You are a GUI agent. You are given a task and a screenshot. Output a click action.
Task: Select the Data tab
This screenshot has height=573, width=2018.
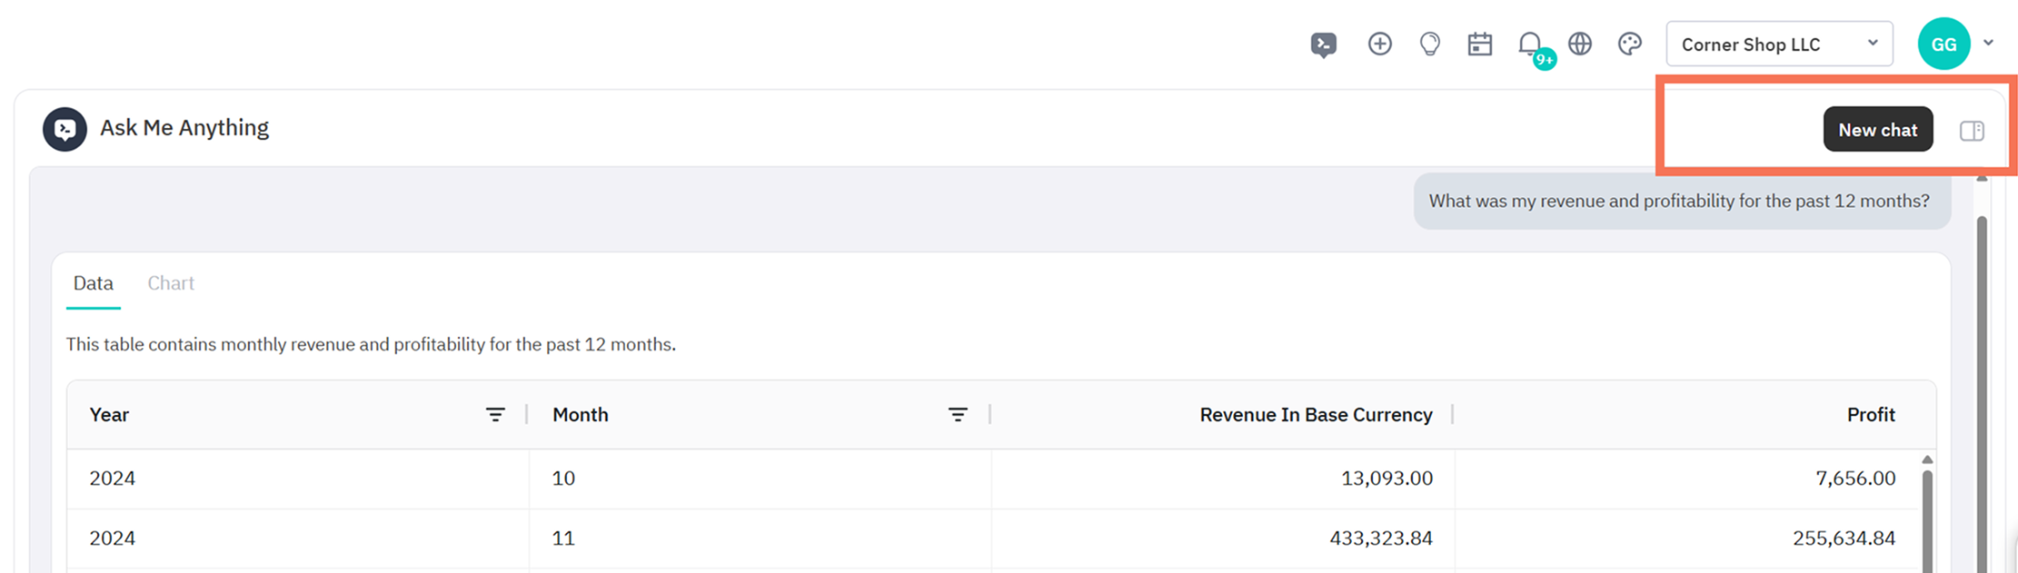tap(93, 283)
